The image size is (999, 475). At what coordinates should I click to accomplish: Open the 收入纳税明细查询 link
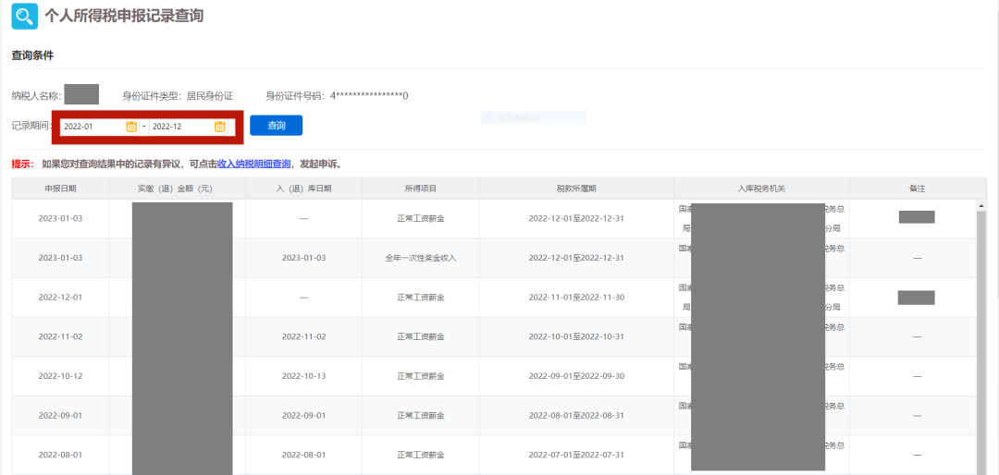[253, 164]
